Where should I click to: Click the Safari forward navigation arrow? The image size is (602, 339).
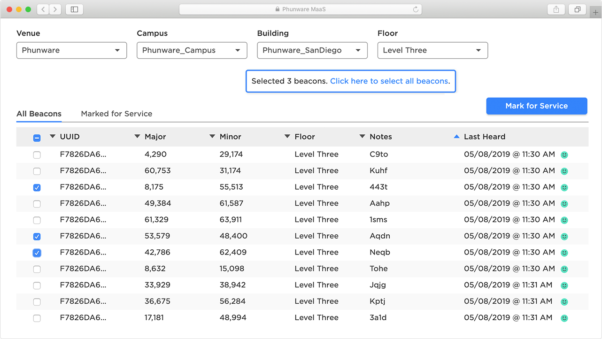55,9
